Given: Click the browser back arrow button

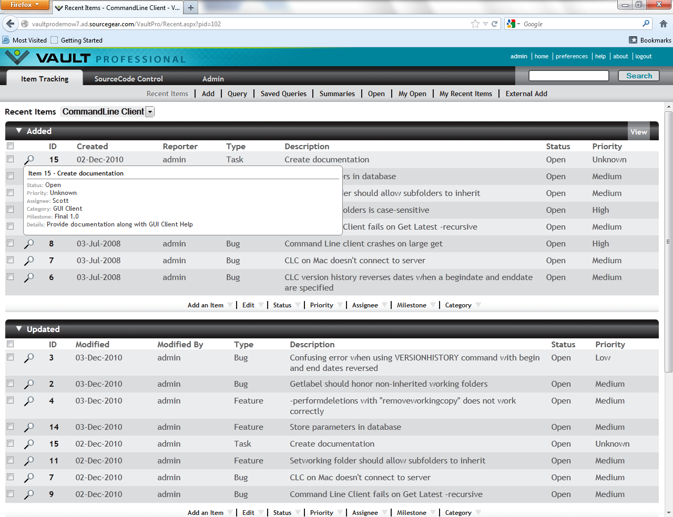Looking at the screenshot, I should 11,24.
